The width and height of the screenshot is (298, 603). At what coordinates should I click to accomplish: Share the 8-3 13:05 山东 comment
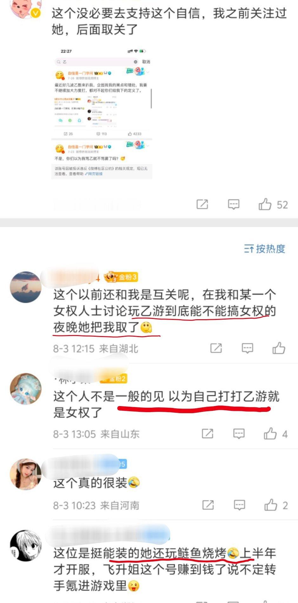coord(208,433)
